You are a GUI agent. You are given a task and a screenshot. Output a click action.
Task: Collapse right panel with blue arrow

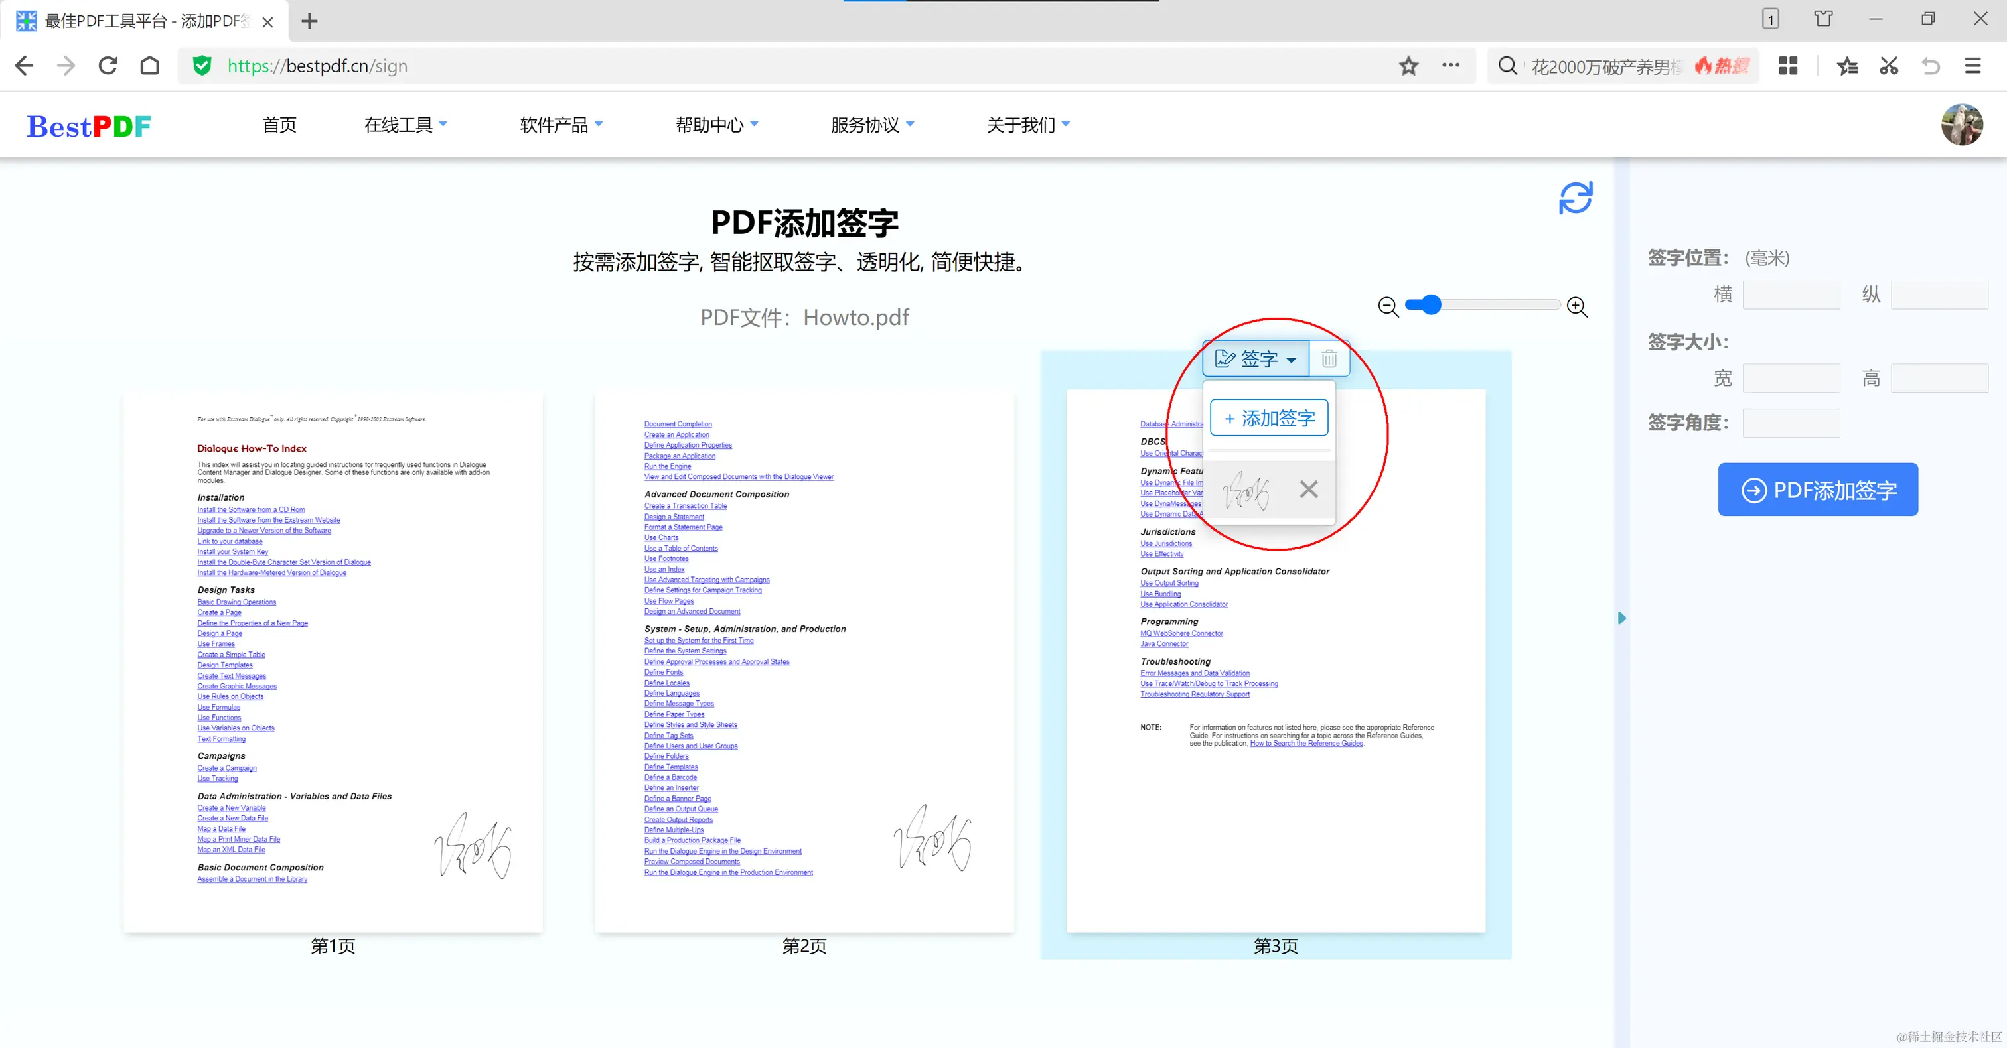(1621, 618)
